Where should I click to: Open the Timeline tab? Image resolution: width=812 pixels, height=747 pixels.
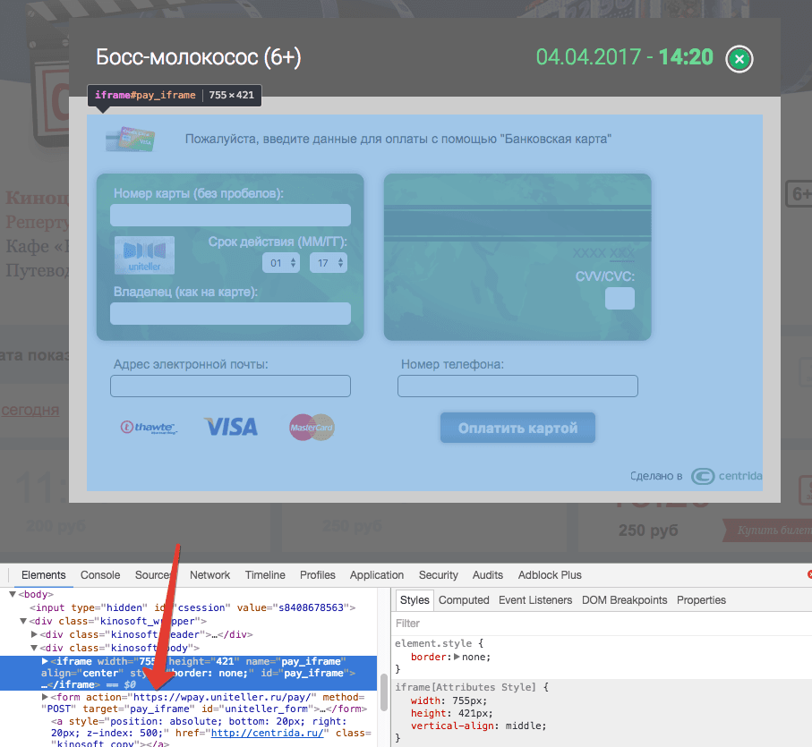pos(265,575)
